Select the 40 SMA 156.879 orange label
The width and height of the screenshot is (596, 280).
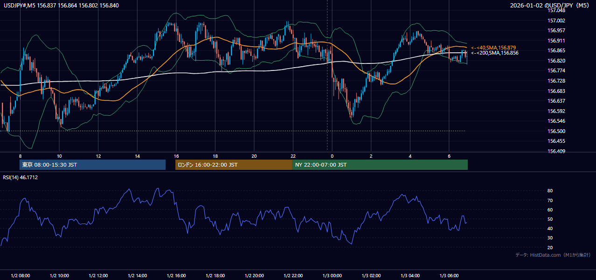[x=493, y=48]
